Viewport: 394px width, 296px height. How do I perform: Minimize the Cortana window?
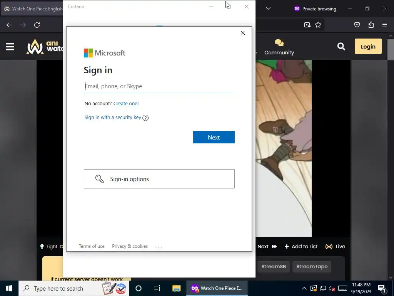pyautogui.click(x=211, y=7)
